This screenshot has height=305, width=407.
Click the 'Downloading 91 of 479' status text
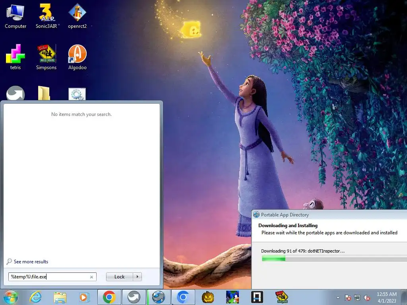[x=302, y=251]
